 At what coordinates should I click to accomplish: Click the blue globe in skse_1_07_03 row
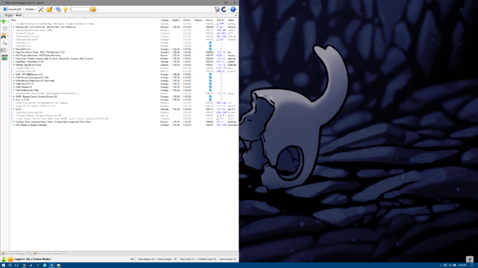(x=210, y=99)
